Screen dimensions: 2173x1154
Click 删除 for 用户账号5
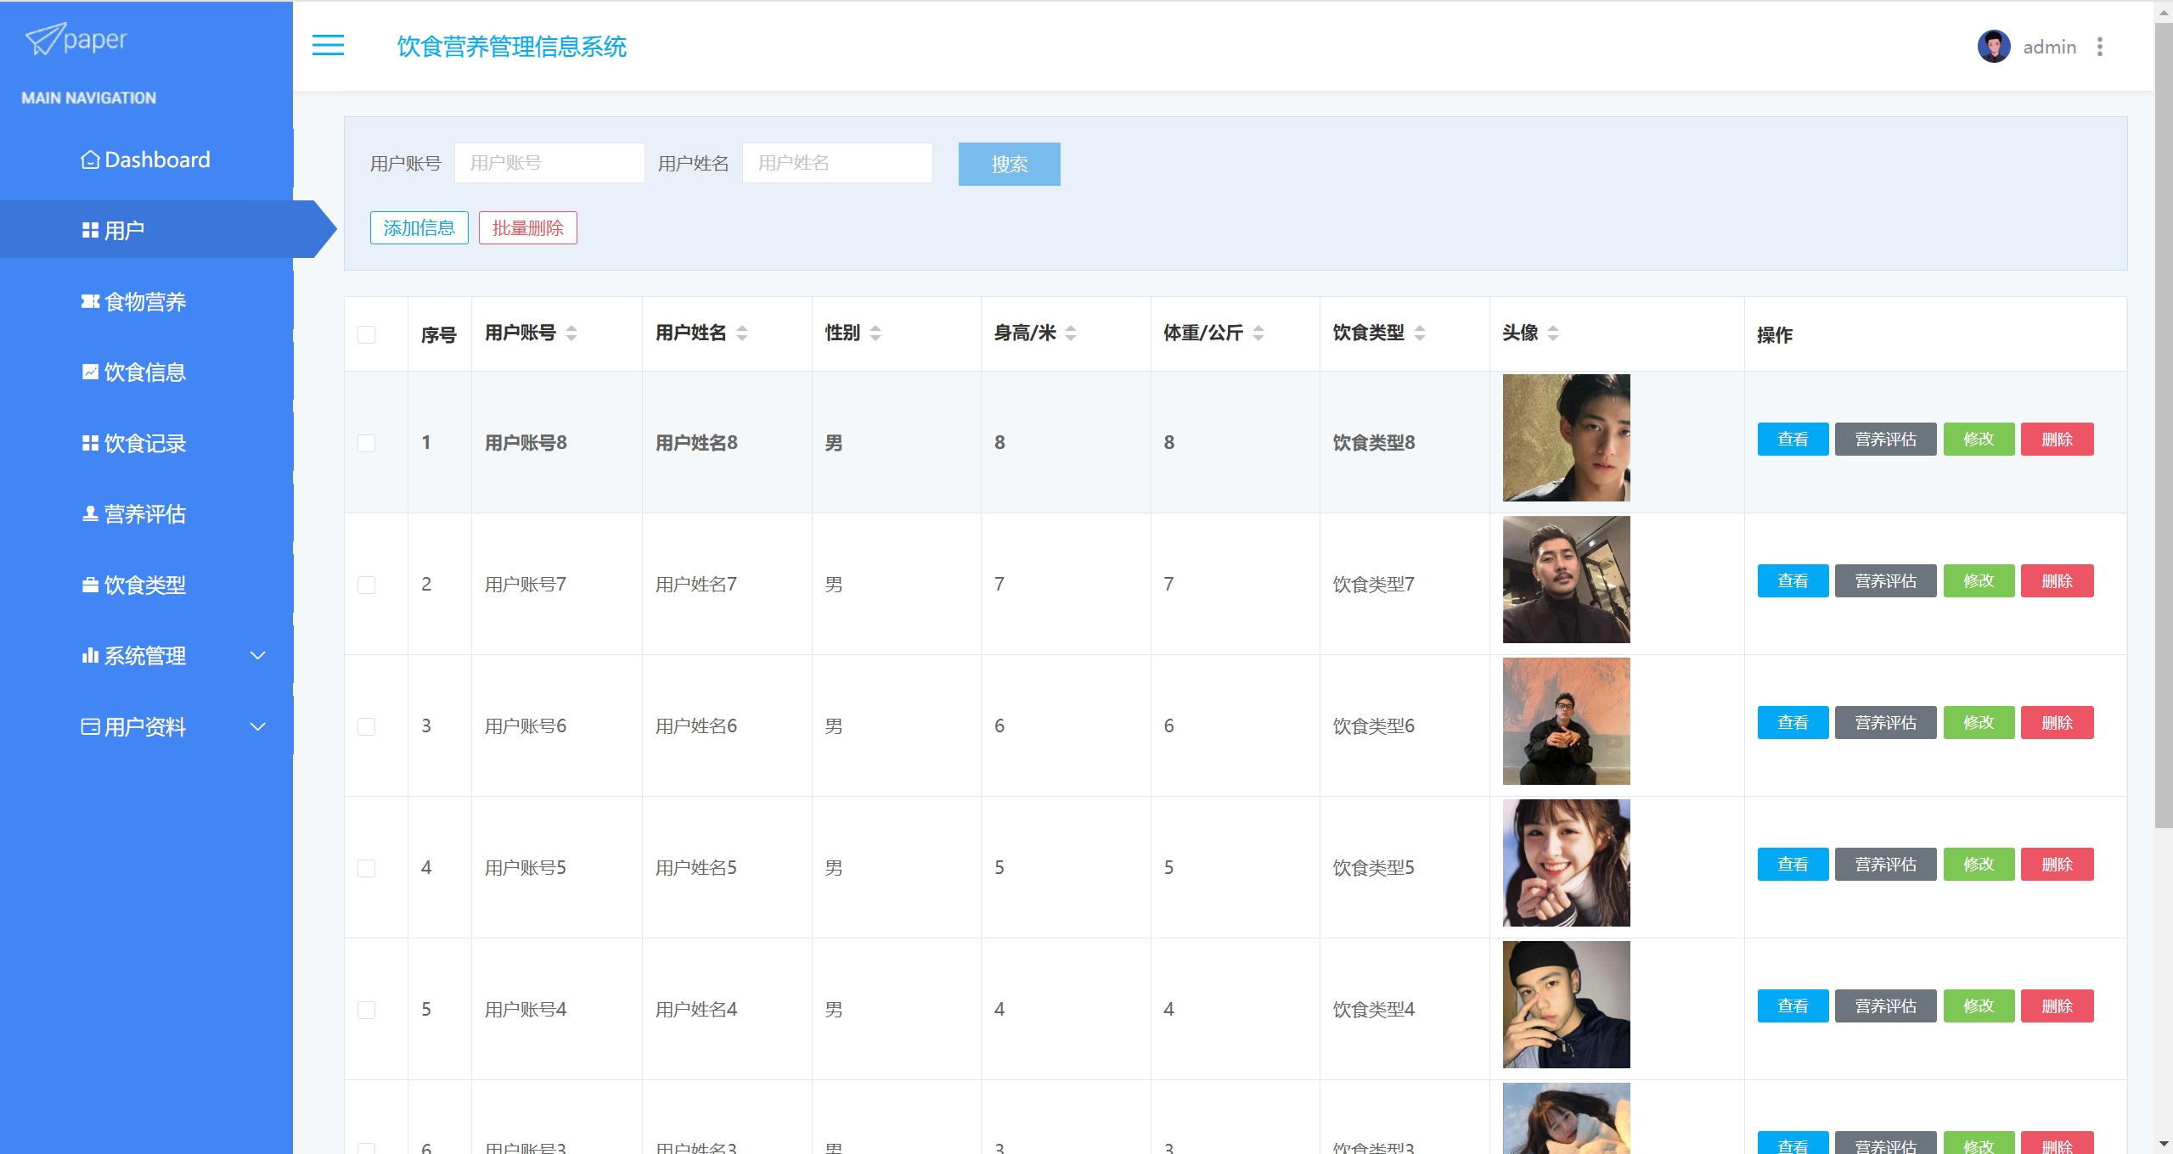(2057, 865)
